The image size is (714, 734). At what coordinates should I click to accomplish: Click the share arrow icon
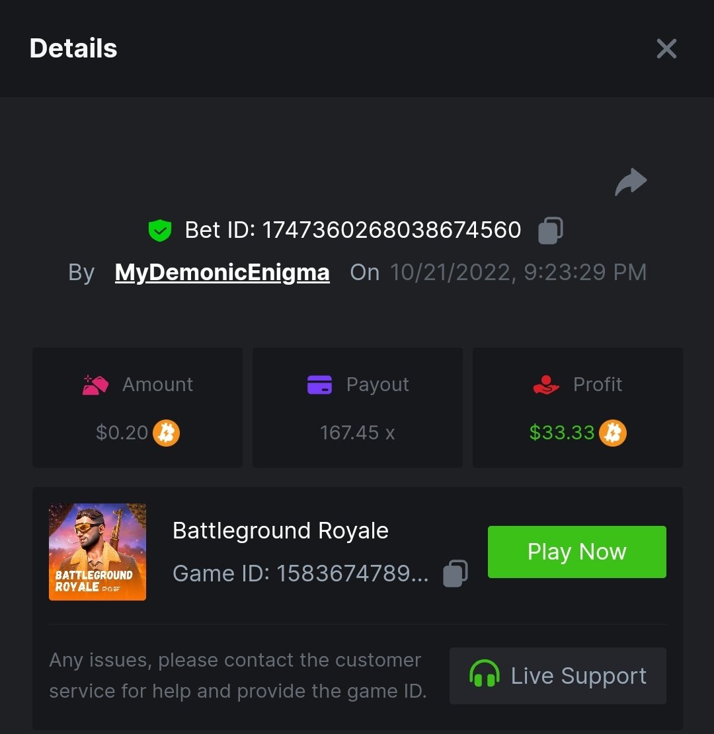coord(631,182)
